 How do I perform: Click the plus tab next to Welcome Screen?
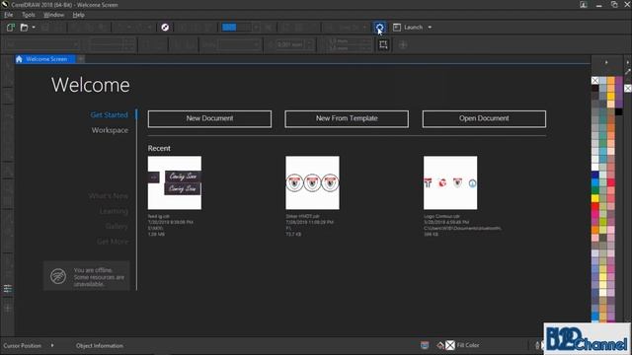81,59
